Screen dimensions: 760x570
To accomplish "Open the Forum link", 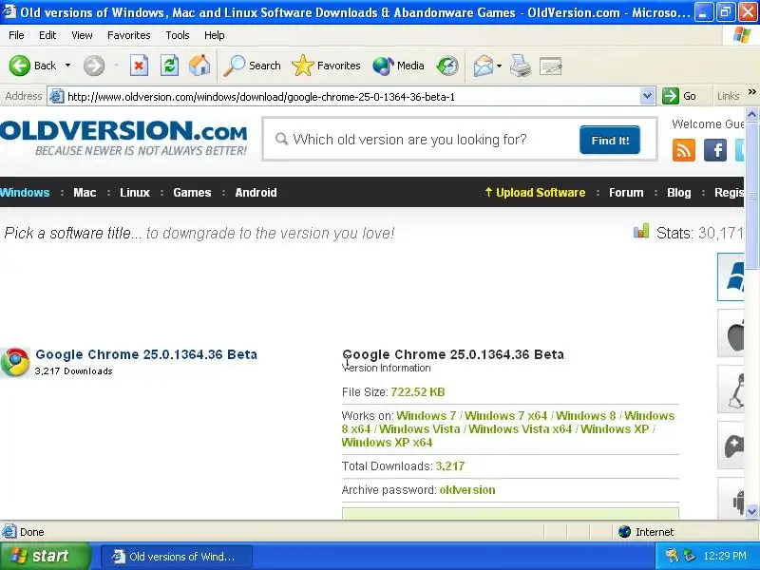I will tap(626, 193).
